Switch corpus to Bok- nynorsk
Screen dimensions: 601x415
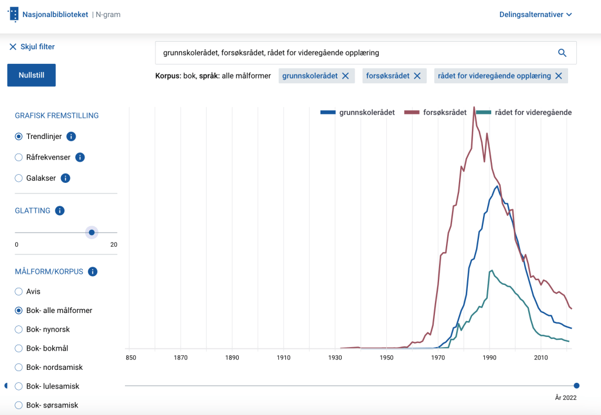click(19, 329)
